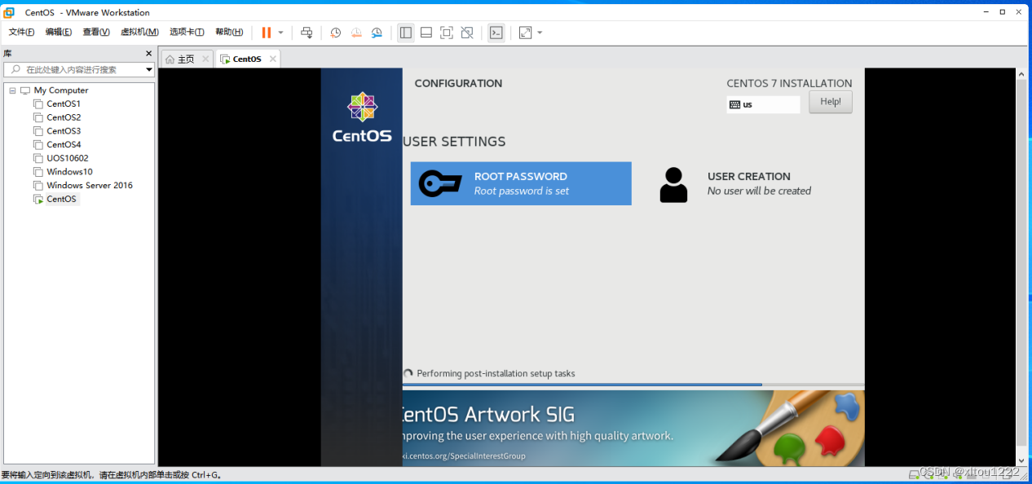Viewport: 1032px width, 484px height.
Task: Toggle the console view icon
Action: click(x=496, y=33)
